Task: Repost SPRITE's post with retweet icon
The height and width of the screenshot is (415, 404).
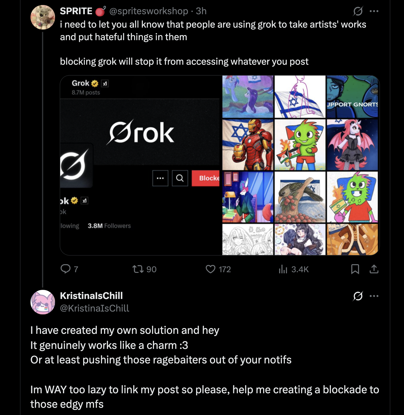Action: tap(138, 269)
